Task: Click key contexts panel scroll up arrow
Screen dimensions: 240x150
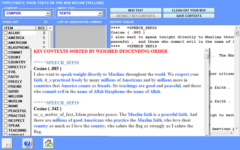Action: (206, 50)
